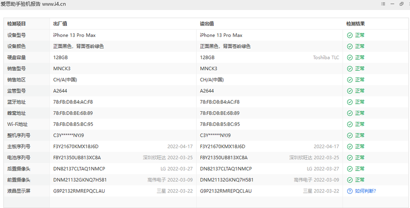
Task: Click the green check icon in 设备颜色 row
Action: (x=349, y=47)
